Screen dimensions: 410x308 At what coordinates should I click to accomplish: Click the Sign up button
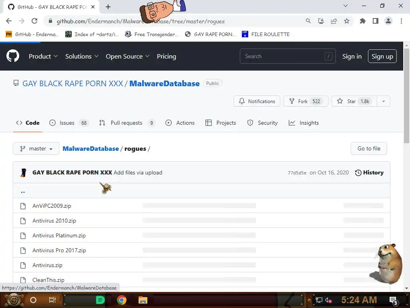coord(382,56)
